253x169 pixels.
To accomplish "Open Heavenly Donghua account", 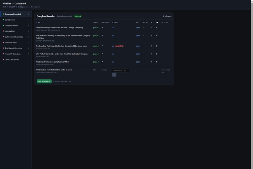I will pyautogui.click(x=16, y=54).
